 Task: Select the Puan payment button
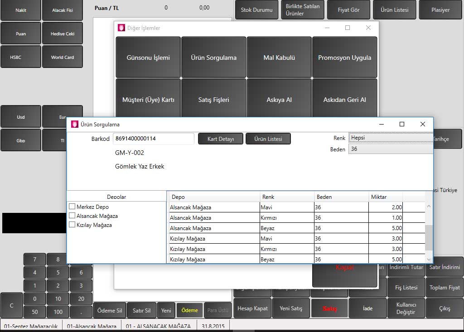coord(21,34)
